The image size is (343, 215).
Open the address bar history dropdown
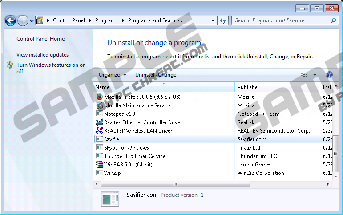point(213,20)
